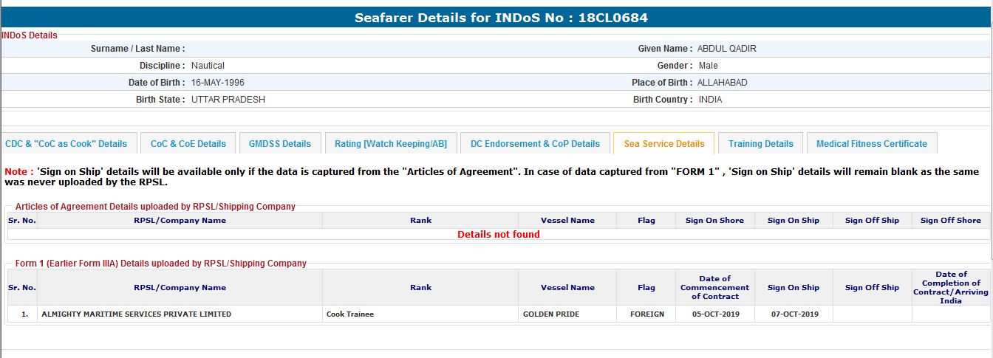The height and width of the screenshot is (358, 993).
Task: Click the Sign On Shore column header
Action: 714,221
